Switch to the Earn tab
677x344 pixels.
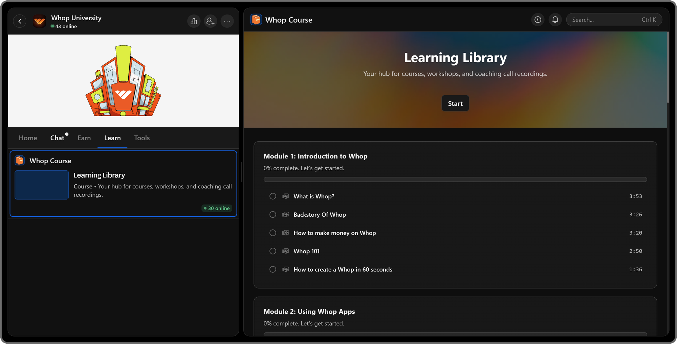[84, 138]
